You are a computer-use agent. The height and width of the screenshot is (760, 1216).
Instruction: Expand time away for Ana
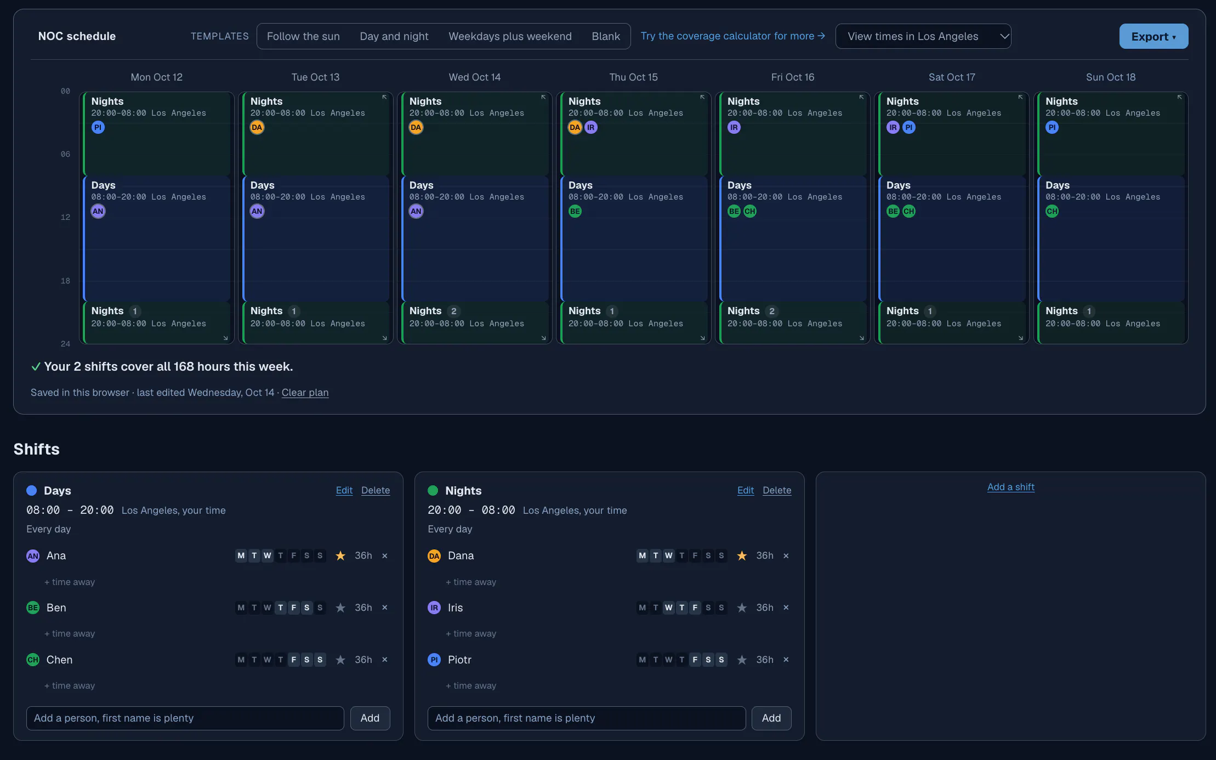click(x=70, y=582)
